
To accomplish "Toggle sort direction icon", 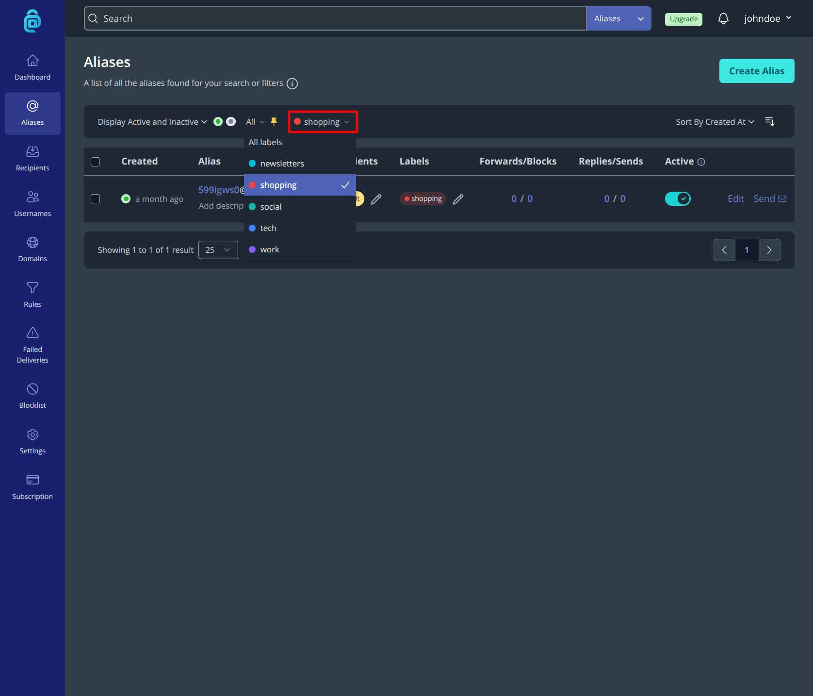I will click(770, 122).
